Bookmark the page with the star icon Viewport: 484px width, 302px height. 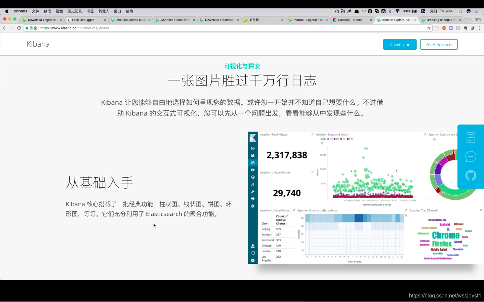pyautogui.click(x=429, y=28)
